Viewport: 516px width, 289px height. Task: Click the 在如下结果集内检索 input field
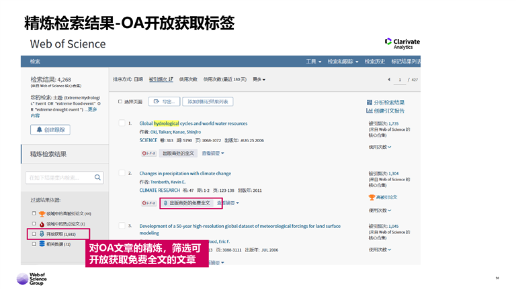(60, 177)
